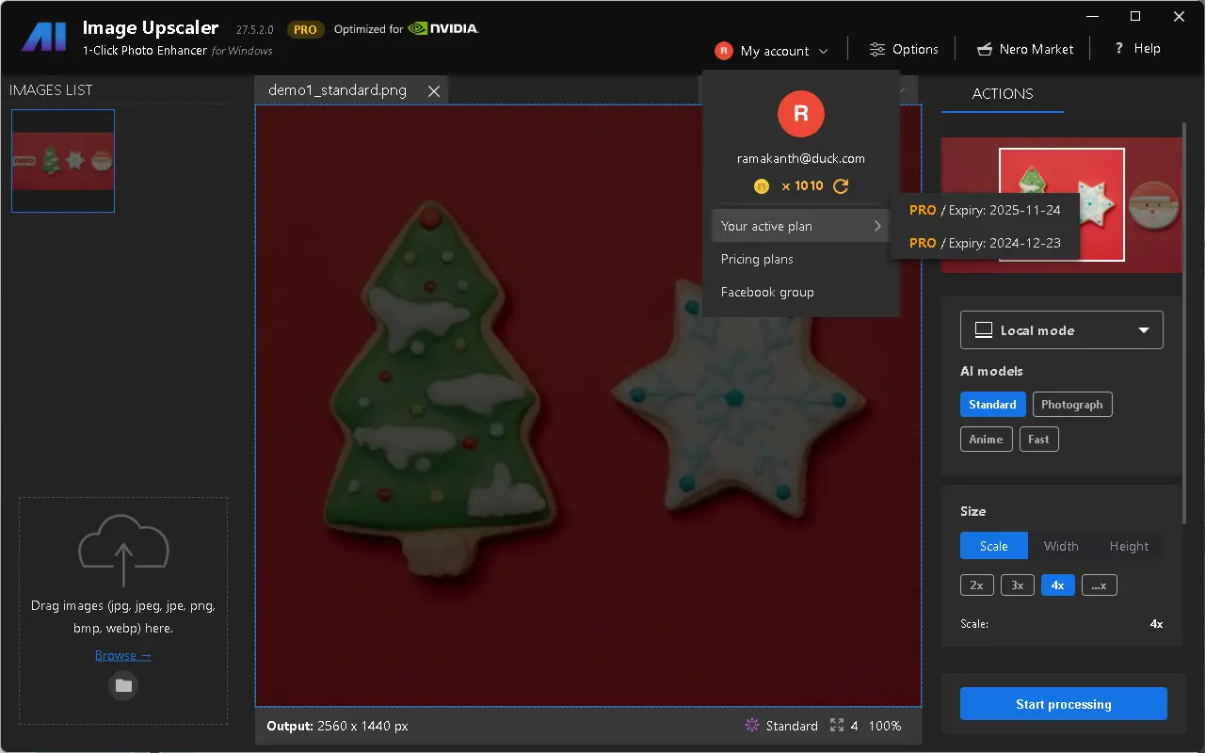Choose the Anime AI model
The width and height of the screenshot is (1205, 753).
[x=986, y=440]
